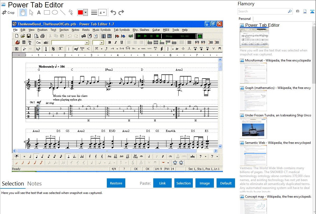Open the font size combo box
The height and width of the screenshot is (214, 316).
pyautogui.click(x=98, y=42)
